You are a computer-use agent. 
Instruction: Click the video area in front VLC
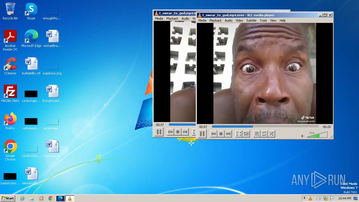pyautogui.click(x=265, y=74)
